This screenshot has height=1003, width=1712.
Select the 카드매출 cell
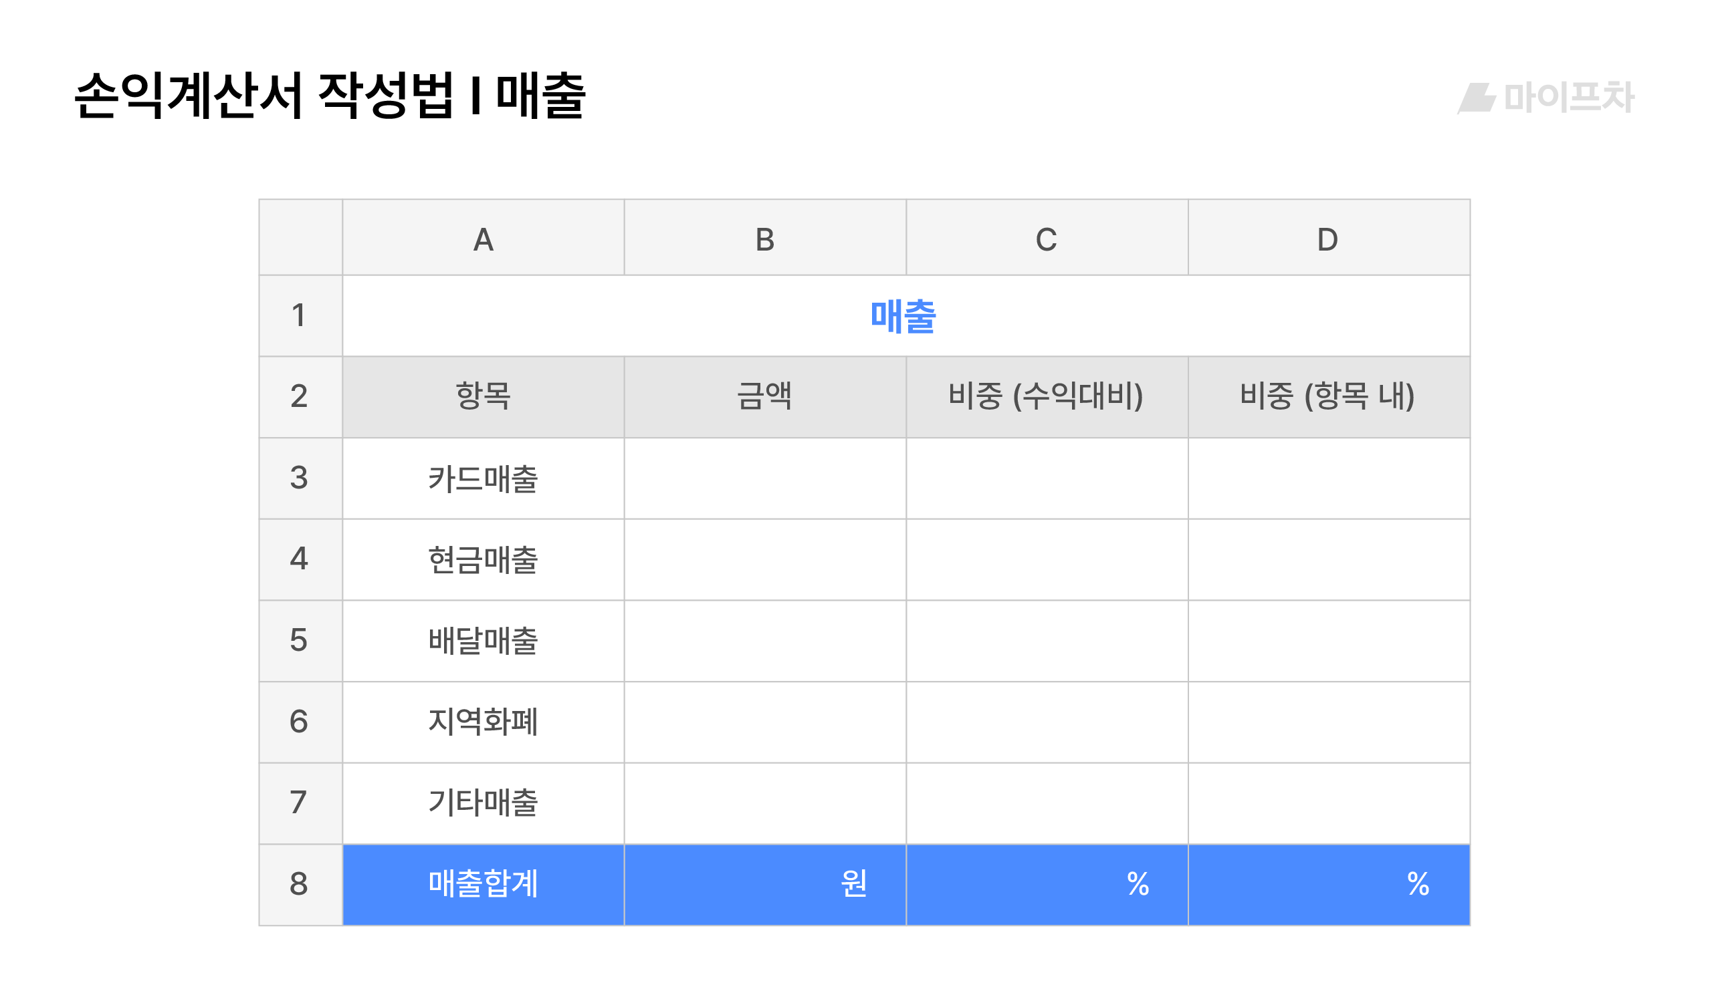[483, 478]
